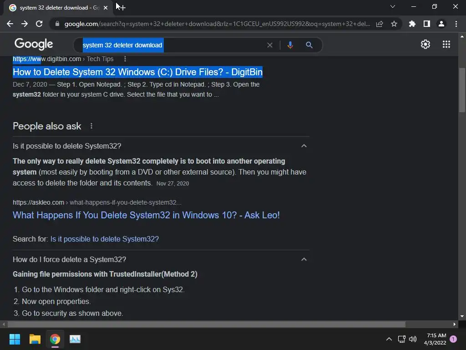Go to Google homepage via logo
This screenshot has width=466, height=350.
34,44
